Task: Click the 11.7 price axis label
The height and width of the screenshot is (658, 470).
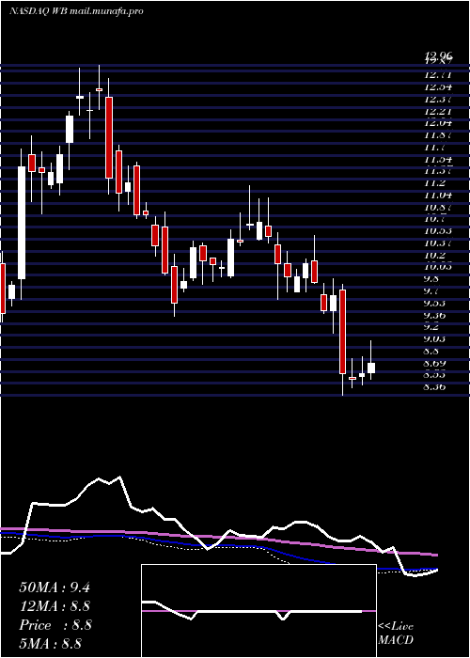Action: 434,148
